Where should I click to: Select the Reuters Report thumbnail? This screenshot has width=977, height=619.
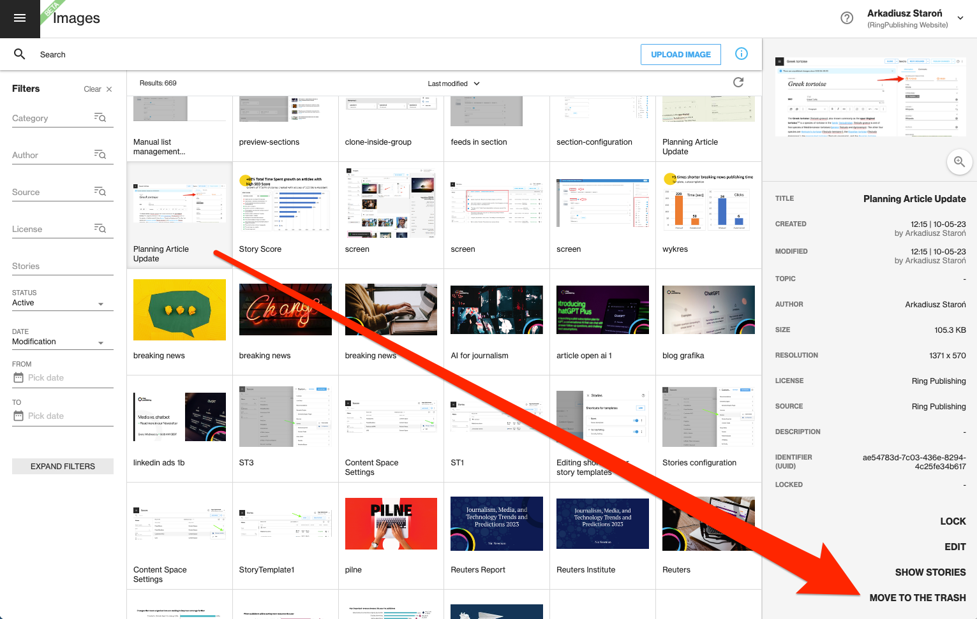tap(496, 524)
